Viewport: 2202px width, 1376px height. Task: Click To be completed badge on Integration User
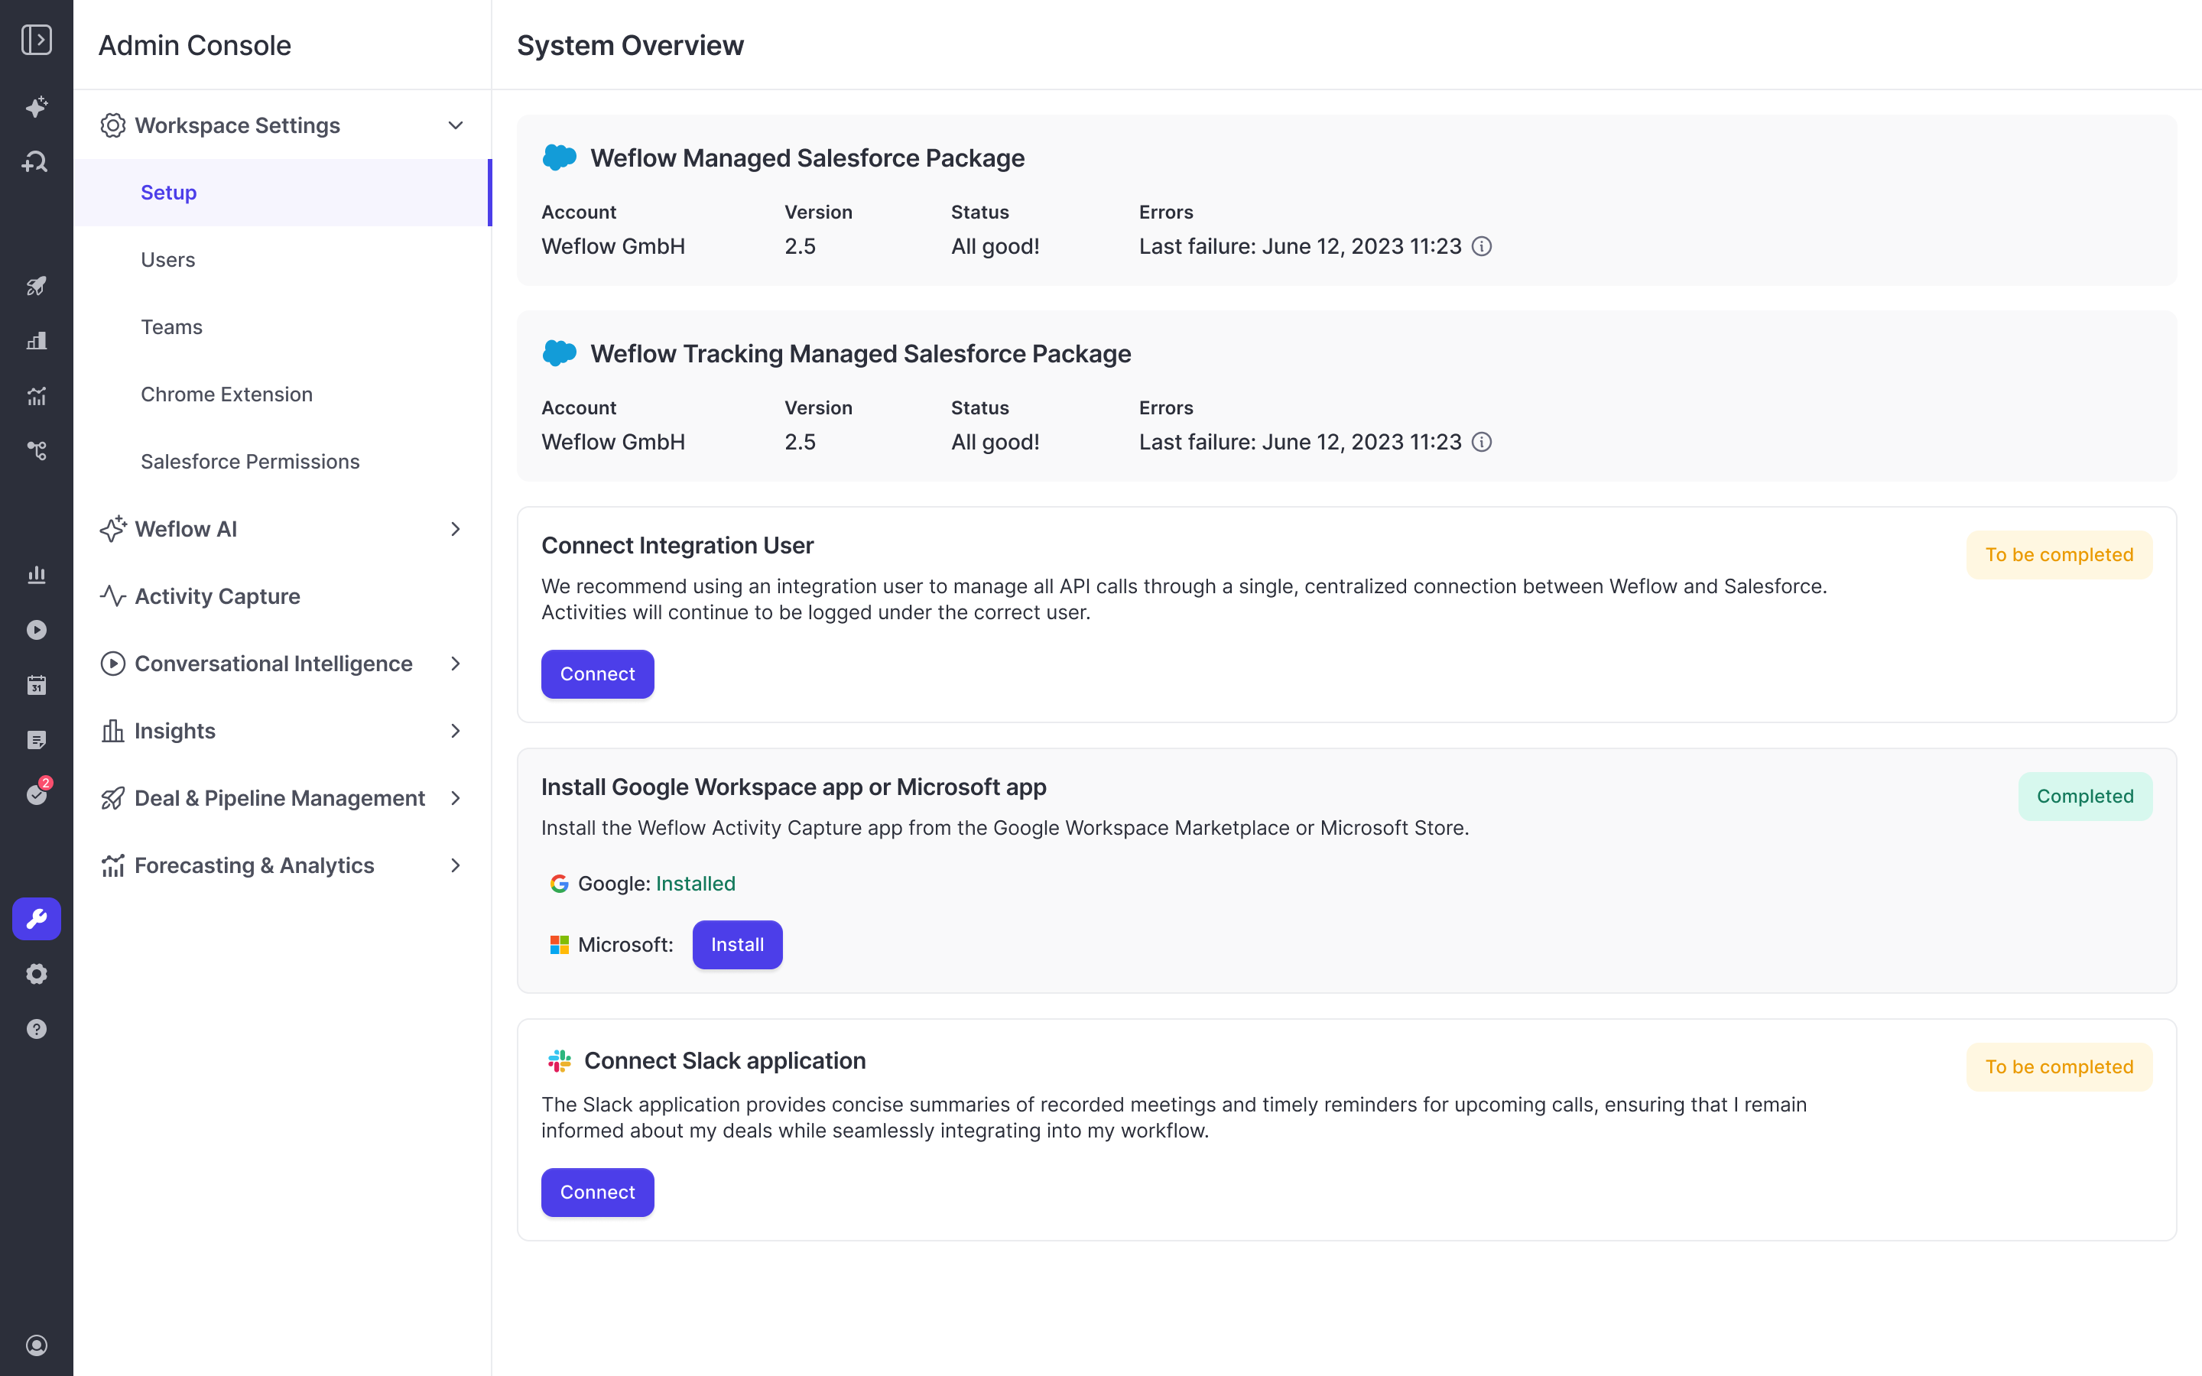(x=2059, y=555)
